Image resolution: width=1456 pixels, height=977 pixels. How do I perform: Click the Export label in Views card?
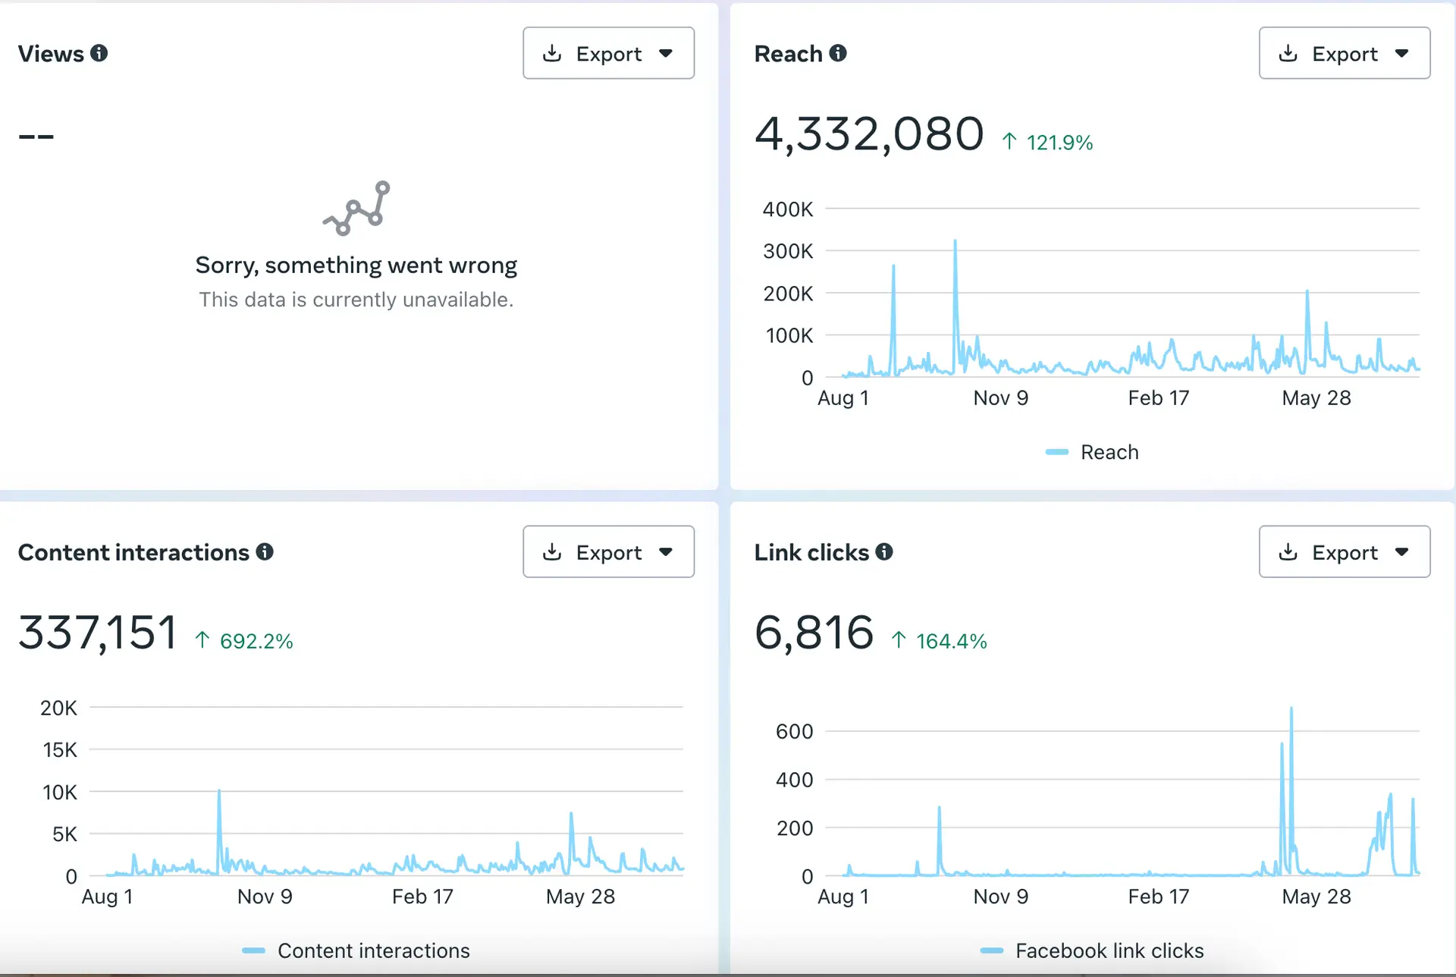[x=609, y=54]
